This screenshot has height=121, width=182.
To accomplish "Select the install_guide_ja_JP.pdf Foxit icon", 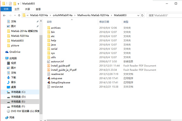I will pyautogui.click(x=49, y=70).
